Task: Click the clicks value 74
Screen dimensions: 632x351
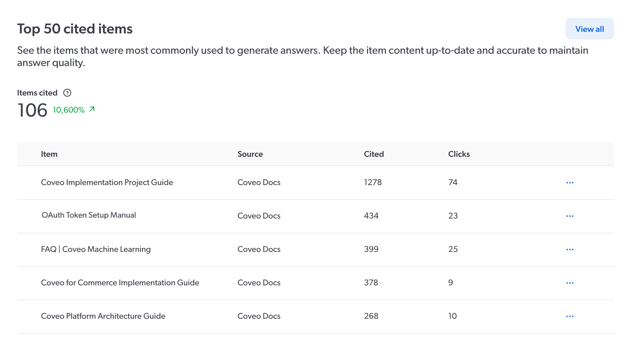Action: pyautogui.click(x=453, y=182)
